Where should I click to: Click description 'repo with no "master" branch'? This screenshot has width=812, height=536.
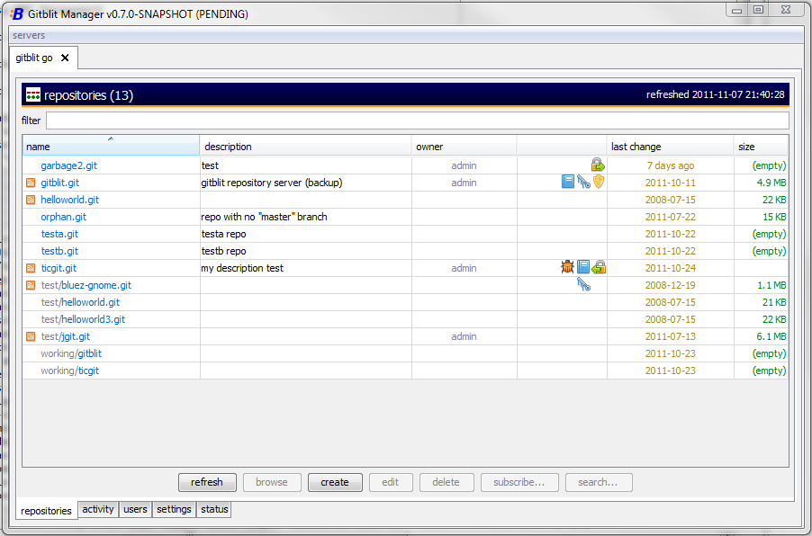coord(264,217)
